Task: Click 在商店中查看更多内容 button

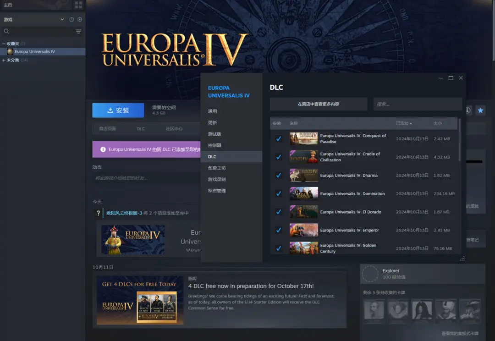Action: [319, 104]
